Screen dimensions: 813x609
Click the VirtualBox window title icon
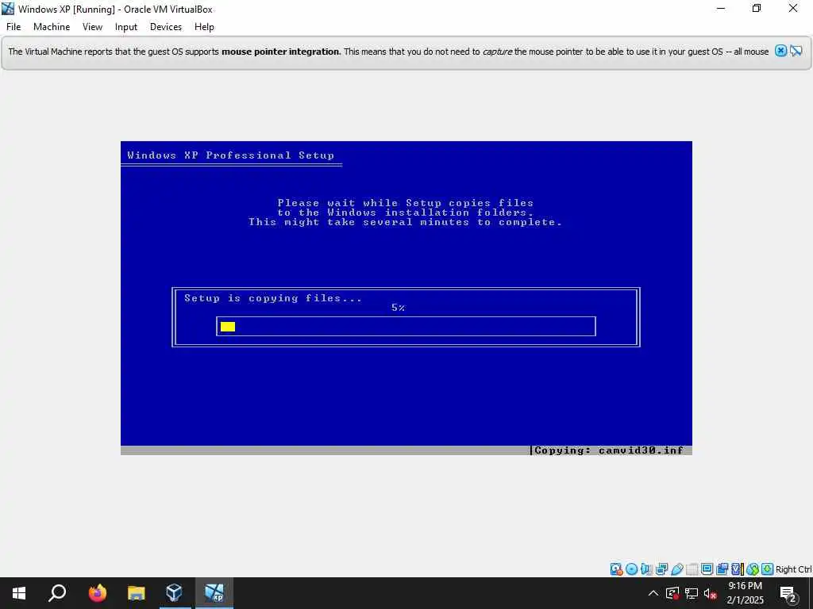(x=8, y=9)
